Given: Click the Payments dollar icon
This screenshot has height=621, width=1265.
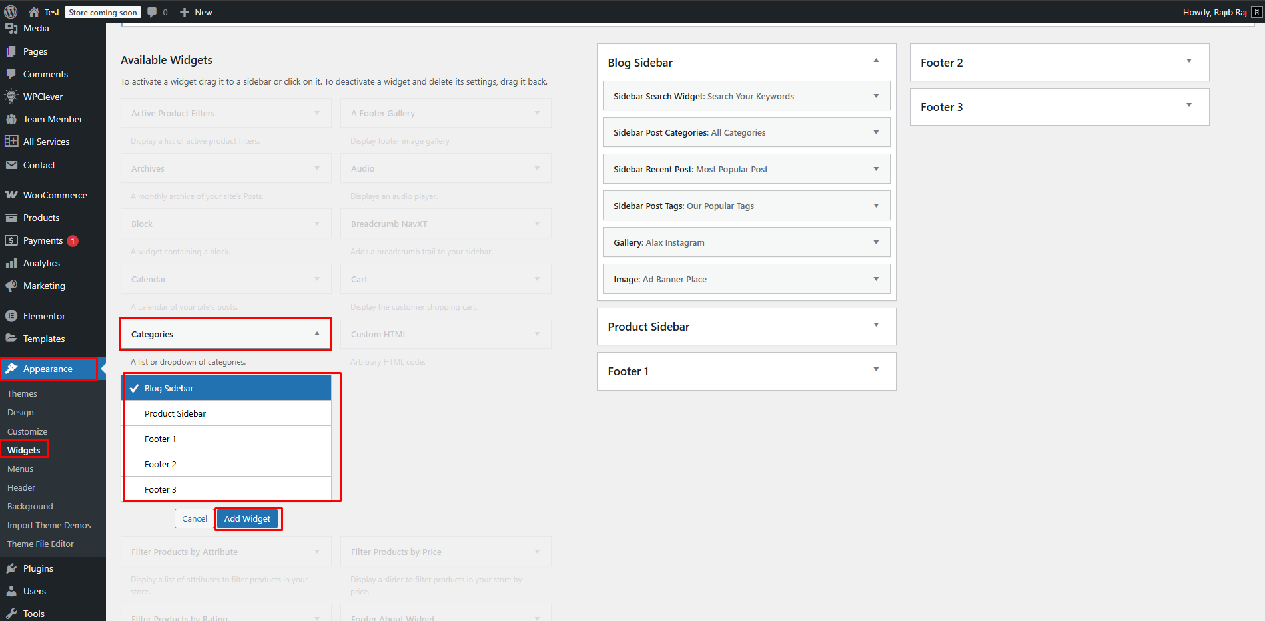Looking at the screenshot, I should [11, 240].
